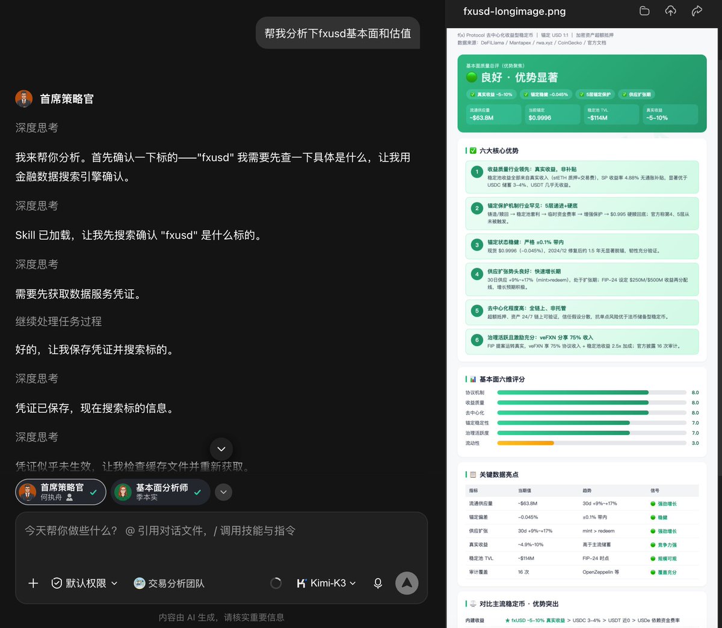Click the 交易分析团队 team button
Screen dimensions: 722x628
(x=169, y=583)
